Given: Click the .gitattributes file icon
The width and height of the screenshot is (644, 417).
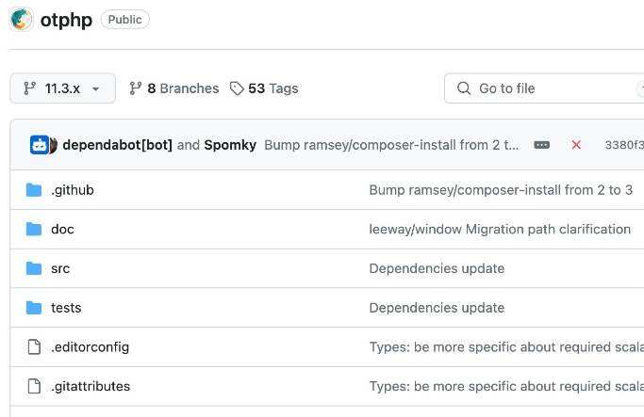Looking at the screenshot, I should [34, 387].
